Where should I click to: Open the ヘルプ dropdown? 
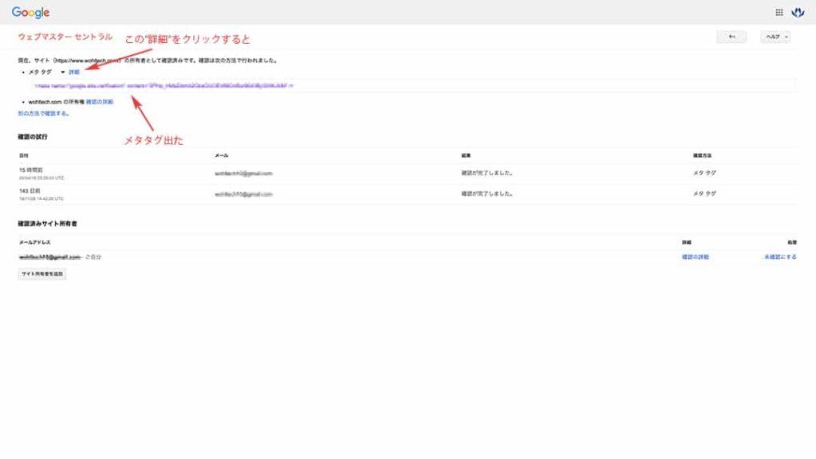(775, 37)
